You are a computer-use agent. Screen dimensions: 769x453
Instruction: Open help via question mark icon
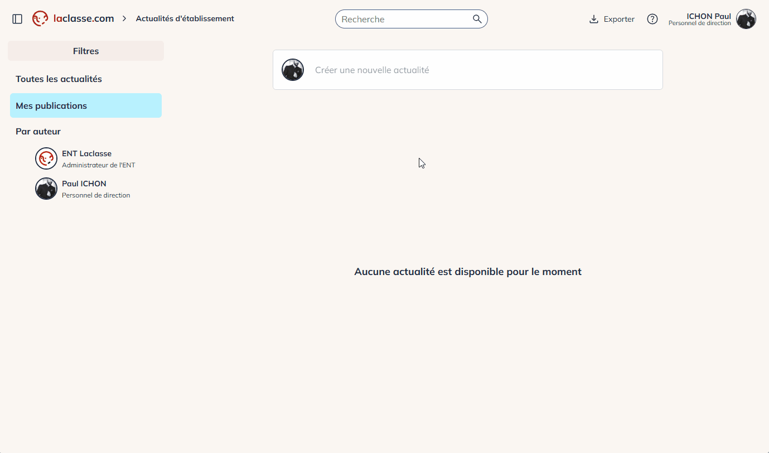click(x=652, y=19)
